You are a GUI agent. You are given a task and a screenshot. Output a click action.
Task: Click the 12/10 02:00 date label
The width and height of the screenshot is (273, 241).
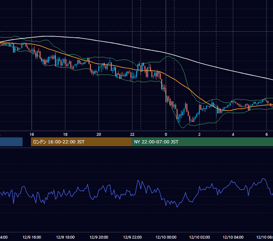(x=200, y=237)
